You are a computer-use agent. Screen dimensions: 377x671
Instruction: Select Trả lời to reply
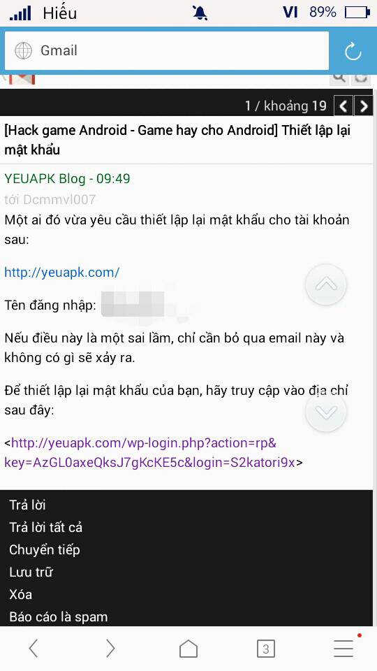point(27,505)
